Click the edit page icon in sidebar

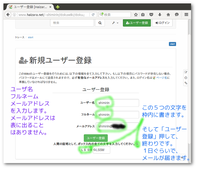[x=186, y=72]
